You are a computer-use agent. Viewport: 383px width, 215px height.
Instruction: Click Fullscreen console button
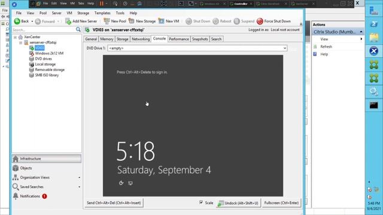pyautogui.click(x=281, y=203)
